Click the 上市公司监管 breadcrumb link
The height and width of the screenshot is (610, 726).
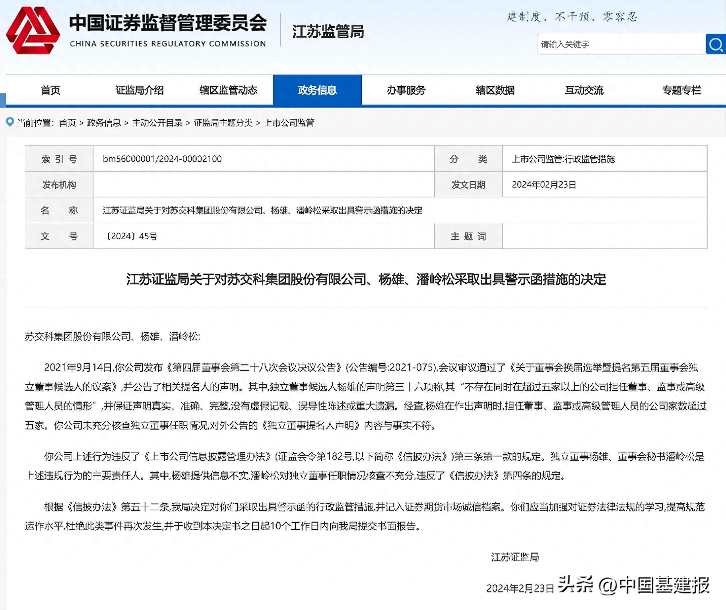click(x=289, y=123)
